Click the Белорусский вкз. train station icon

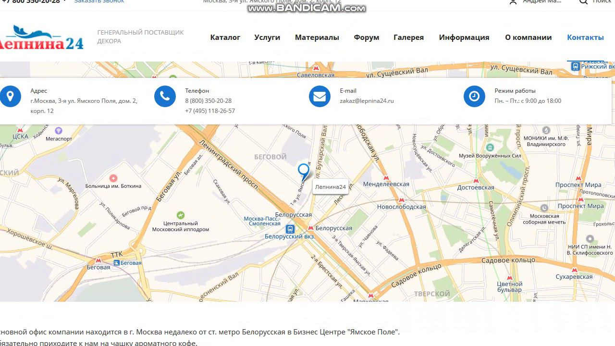[290, 229]
